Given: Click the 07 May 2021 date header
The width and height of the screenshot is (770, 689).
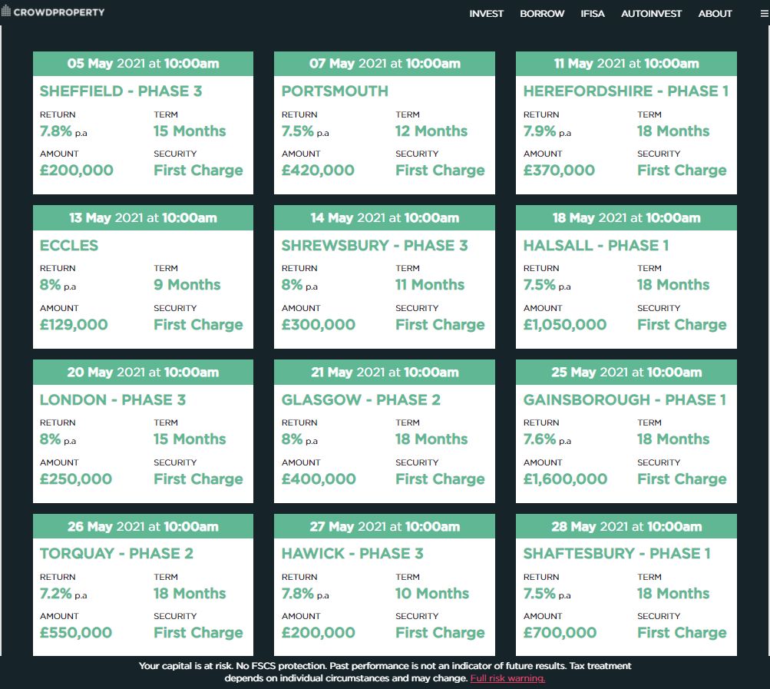Looking at the screenshot, I should (385, 64).
